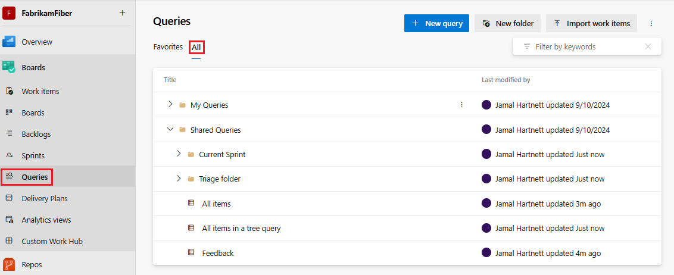Click the Last modified by column header
Screen dimensions: 674x275
coord(506,80)
